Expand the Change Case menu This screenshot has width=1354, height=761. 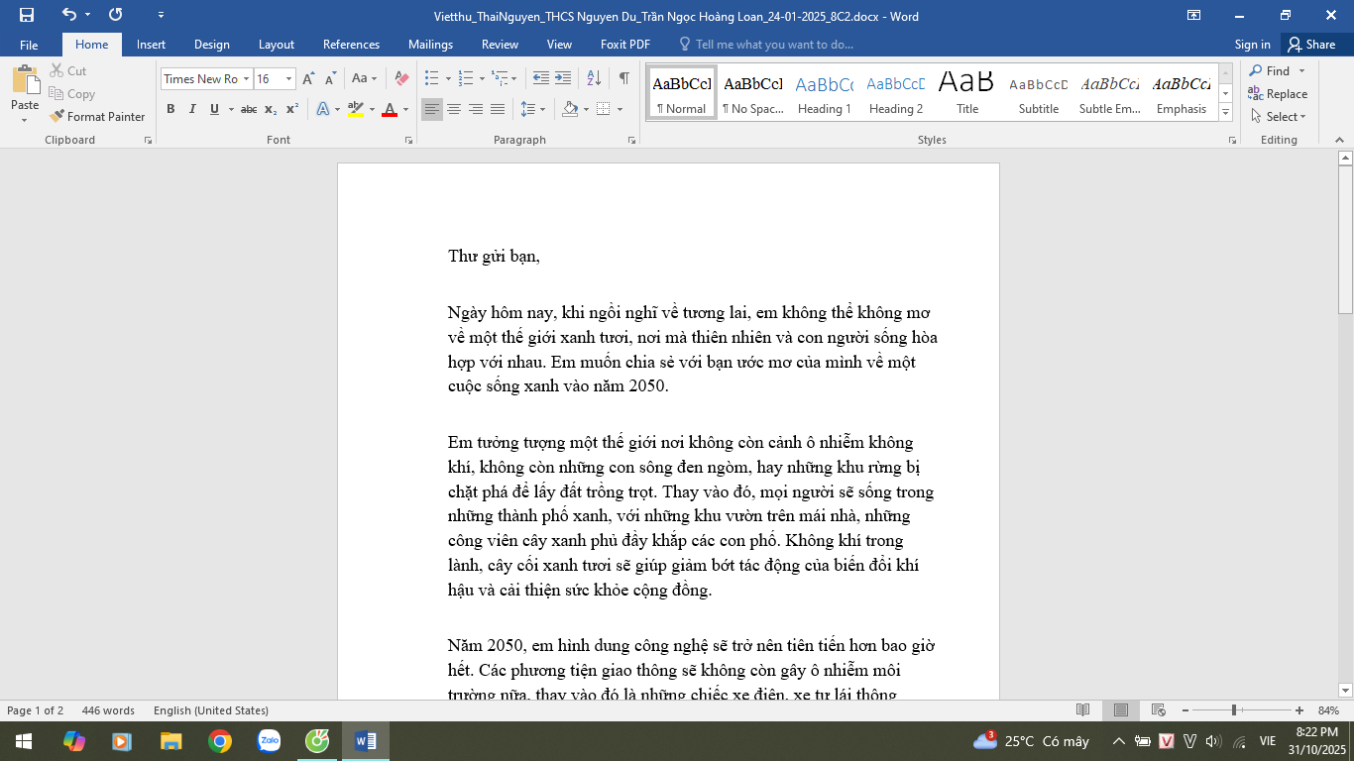click(373, 78)
